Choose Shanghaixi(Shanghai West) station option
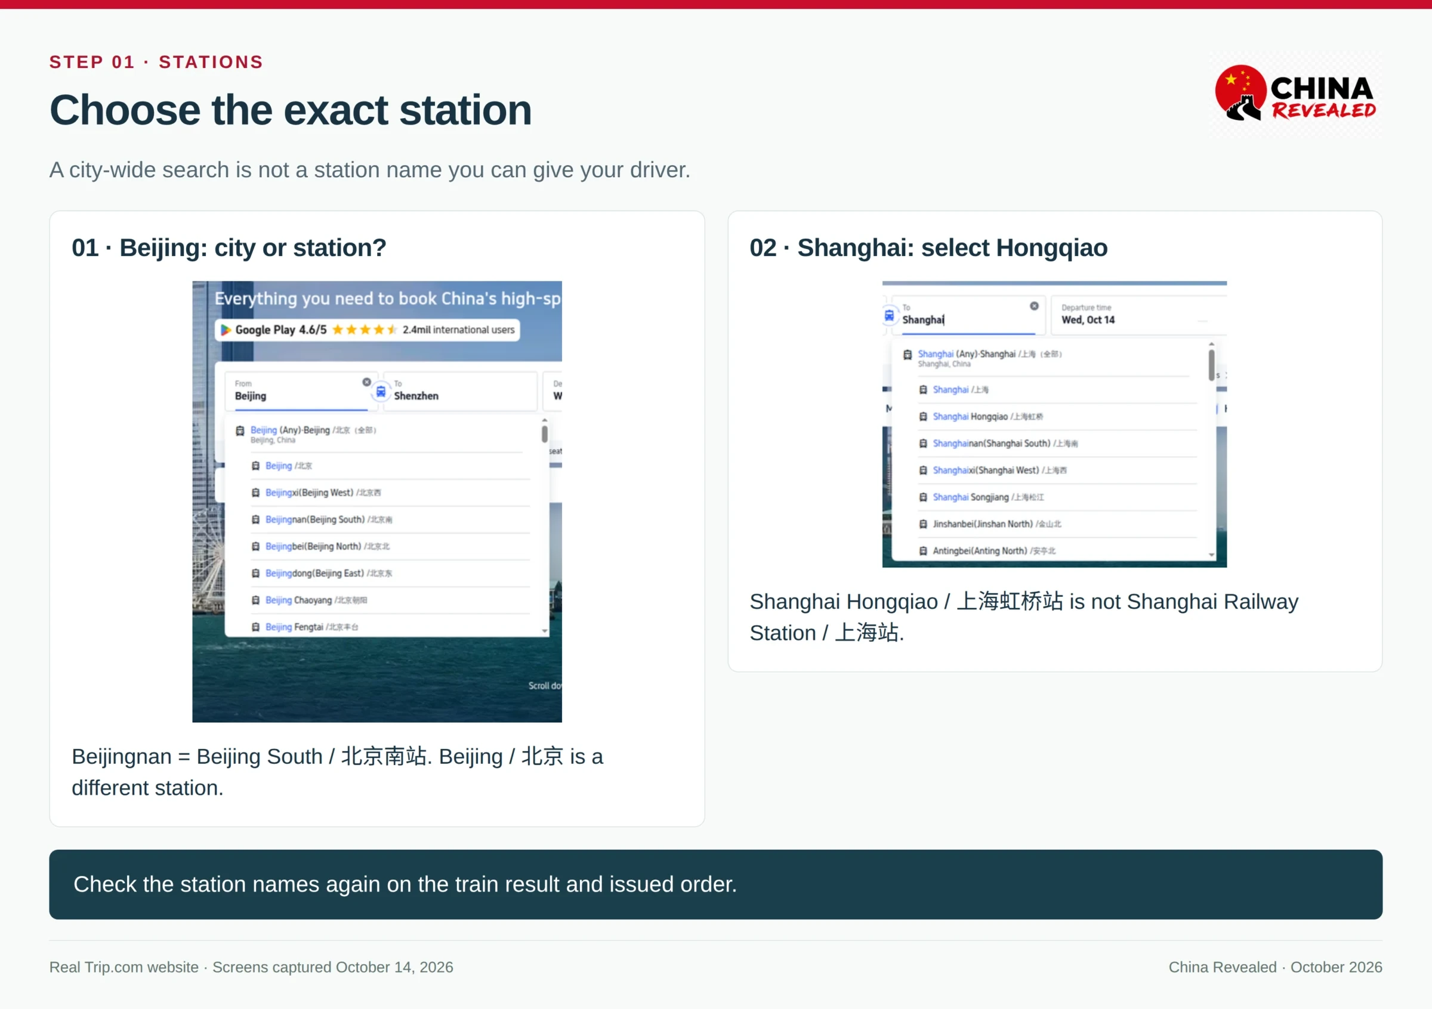 [x=1057, y=471]
